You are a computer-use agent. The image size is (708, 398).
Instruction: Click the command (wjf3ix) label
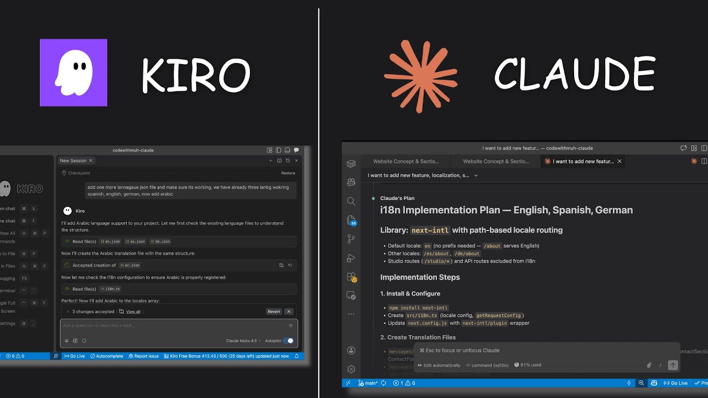click(487, 365)
